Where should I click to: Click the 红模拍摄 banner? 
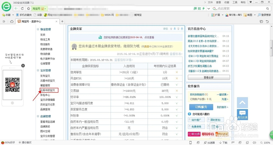pyautogui.click(x=194, y=134)
